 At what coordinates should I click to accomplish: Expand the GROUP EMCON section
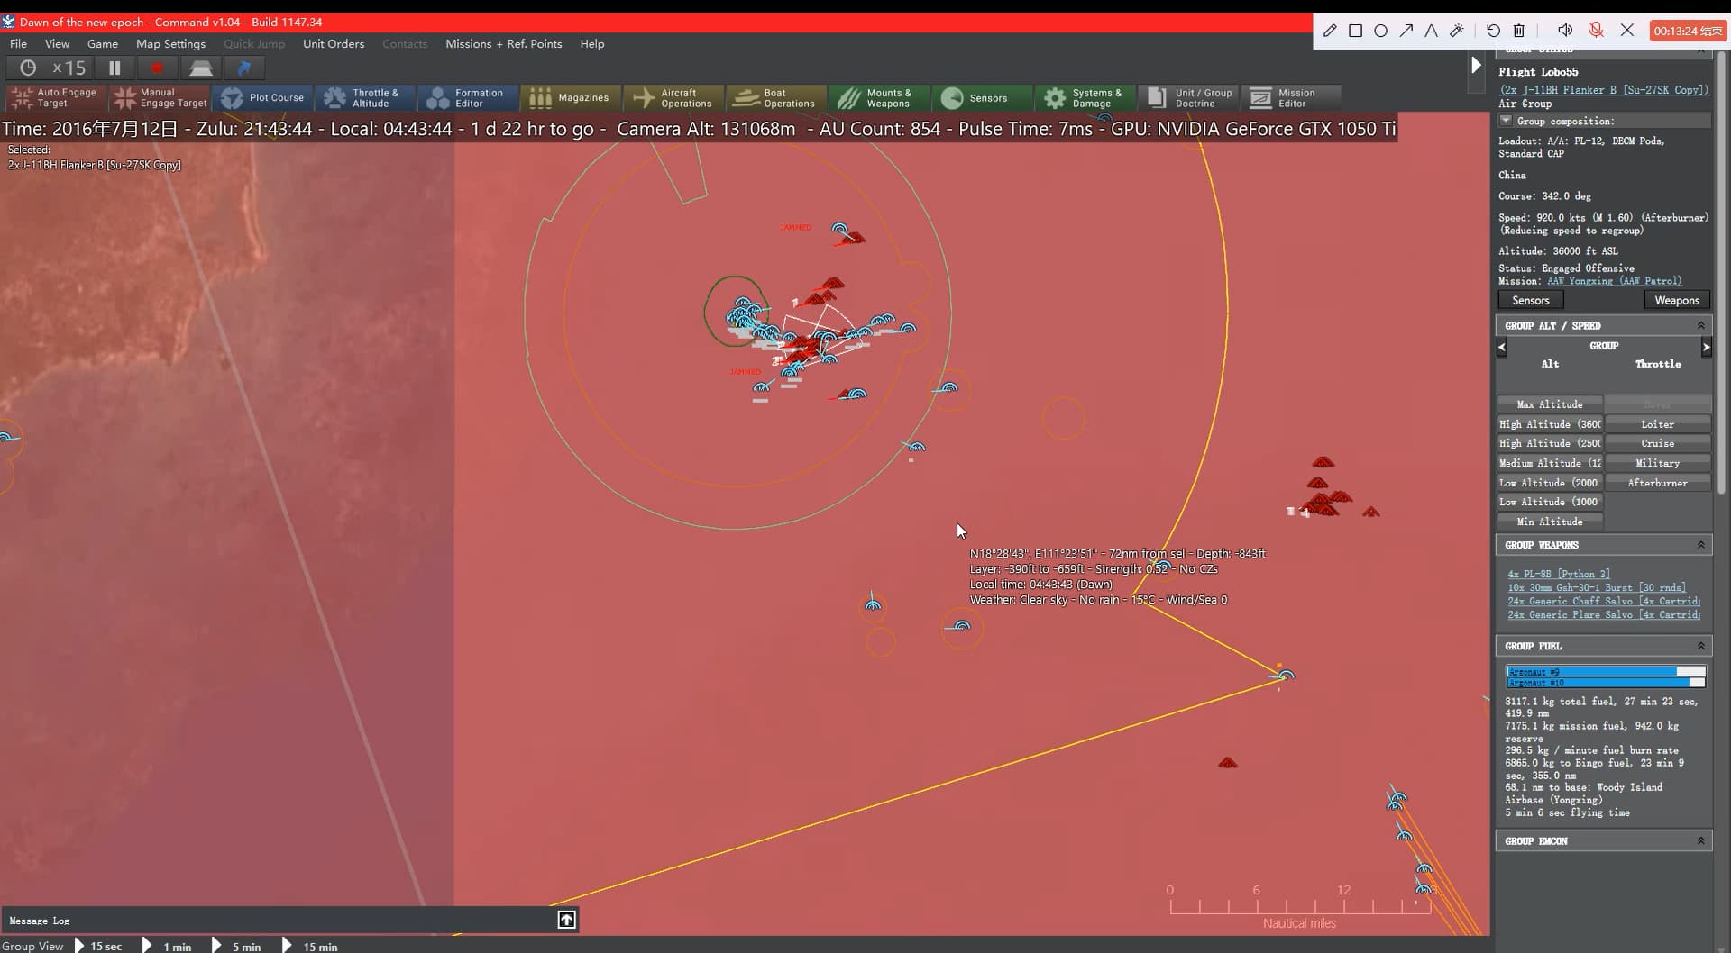(1700, 840)
